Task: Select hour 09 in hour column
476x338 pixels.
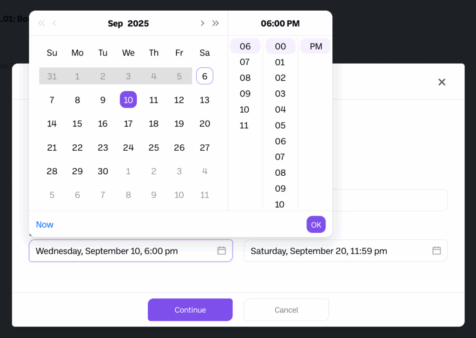Action: coord(245,94)
